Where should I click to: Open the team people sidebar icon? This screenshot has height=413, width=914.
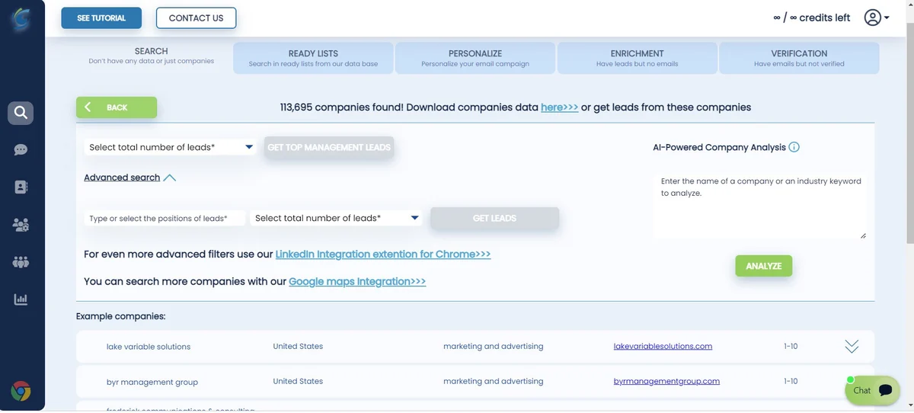tap(21, 262)
